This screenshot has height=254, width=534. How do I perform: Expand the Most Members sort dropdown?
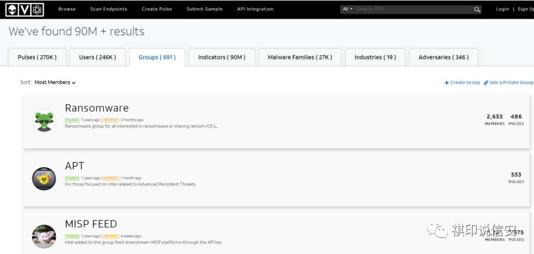[x=55, y=82]
